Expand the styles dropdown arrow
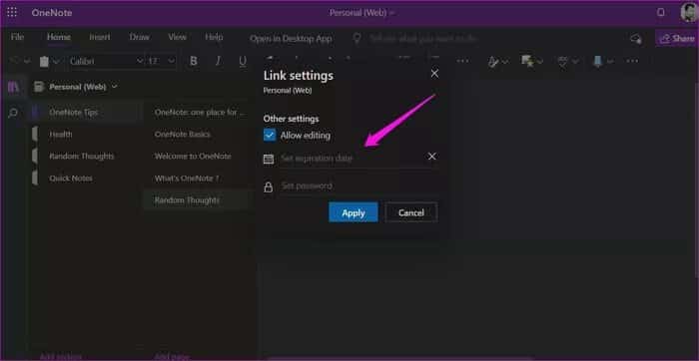The height and width of the screenshot is (361, 699). pos(505,62)
